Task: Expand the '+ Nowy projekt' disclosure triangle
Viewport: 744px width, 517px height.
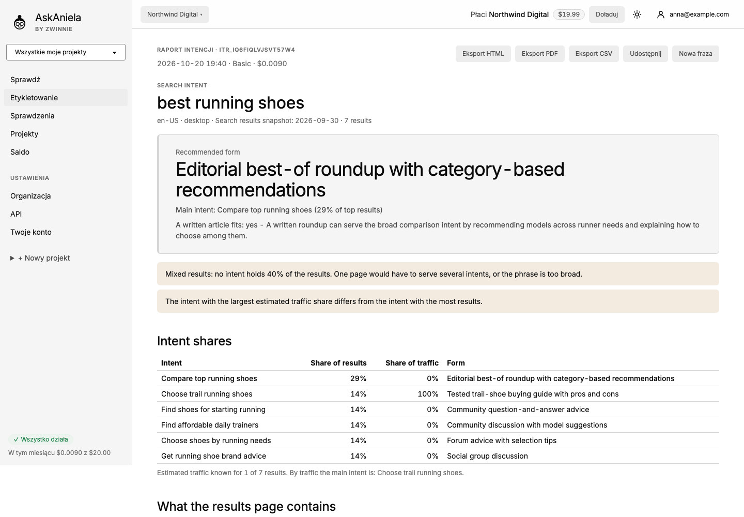Action: coord(12,258)
